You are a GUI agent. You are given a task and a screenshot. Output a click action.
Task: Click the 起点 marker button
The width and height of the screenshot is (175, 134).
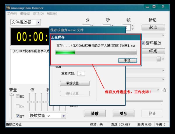(153, 28)
